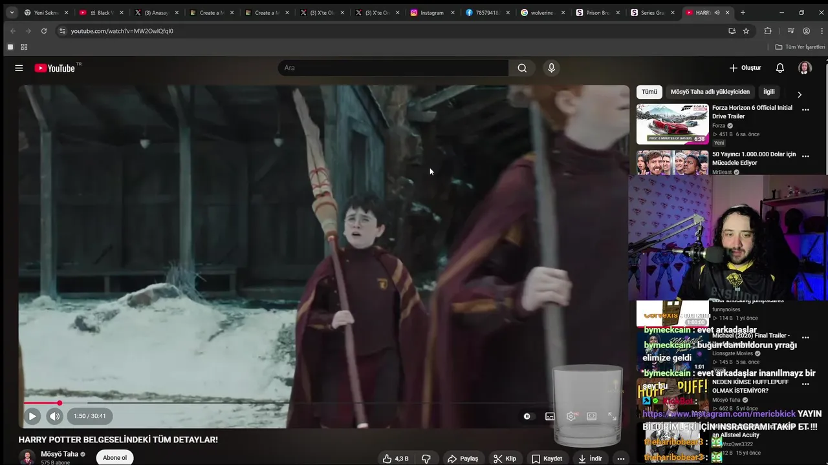Go to YouTube home via logo

pyautogui.click(x=55, y=68)
